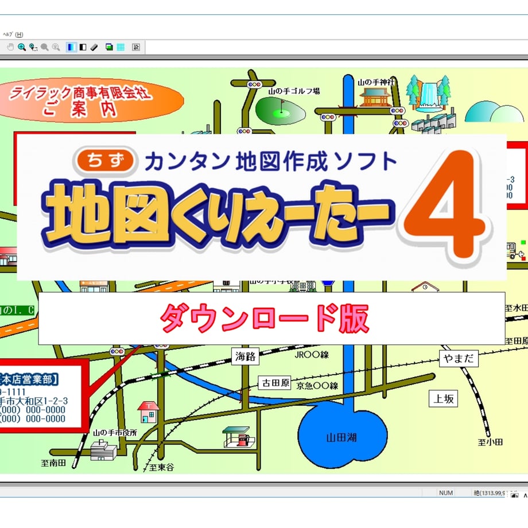
Task: Click the 京急○○線 railway label
Action: [x=317, y=386]
